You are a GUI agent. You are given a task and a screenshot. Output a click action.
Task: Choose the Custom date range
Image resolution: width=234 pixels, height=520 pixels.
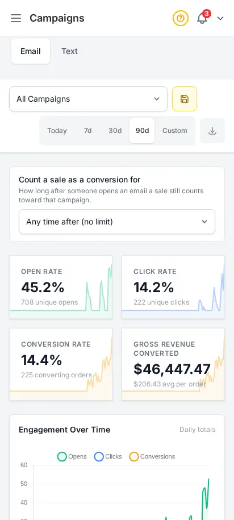tap(175, 131)
